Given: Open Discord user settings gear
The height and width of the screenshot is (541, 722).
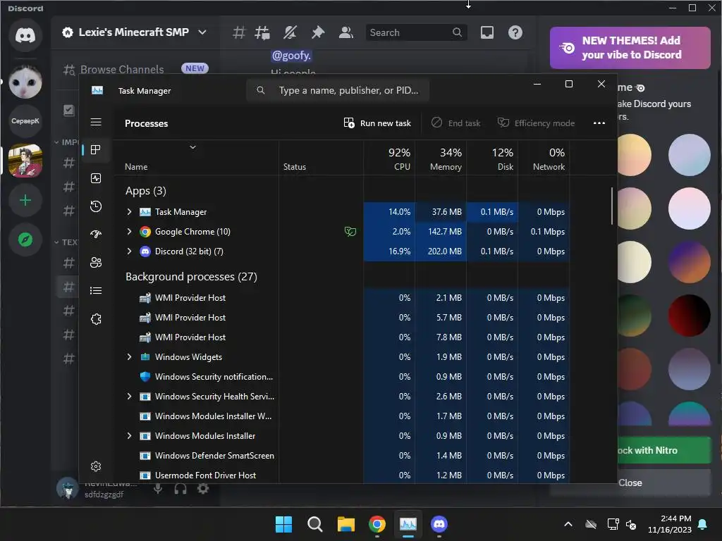Looking at the screenshot, I should tap(203, 488).
